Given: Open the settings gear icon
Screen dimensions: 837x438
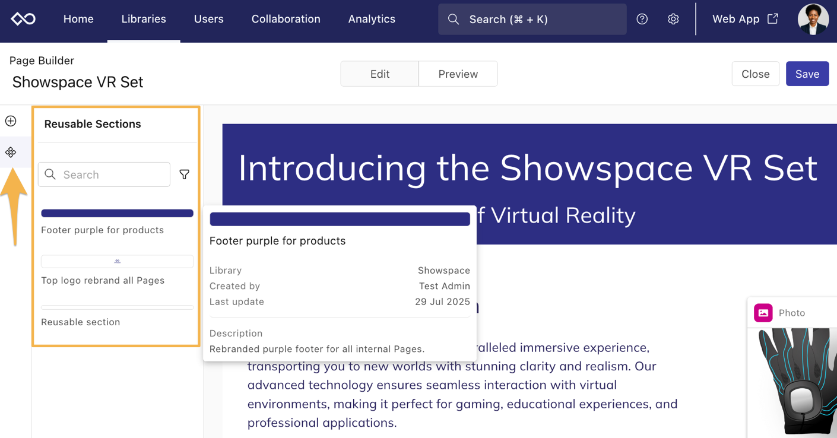Looking at the screenshot, I should [x=673, y=19].
